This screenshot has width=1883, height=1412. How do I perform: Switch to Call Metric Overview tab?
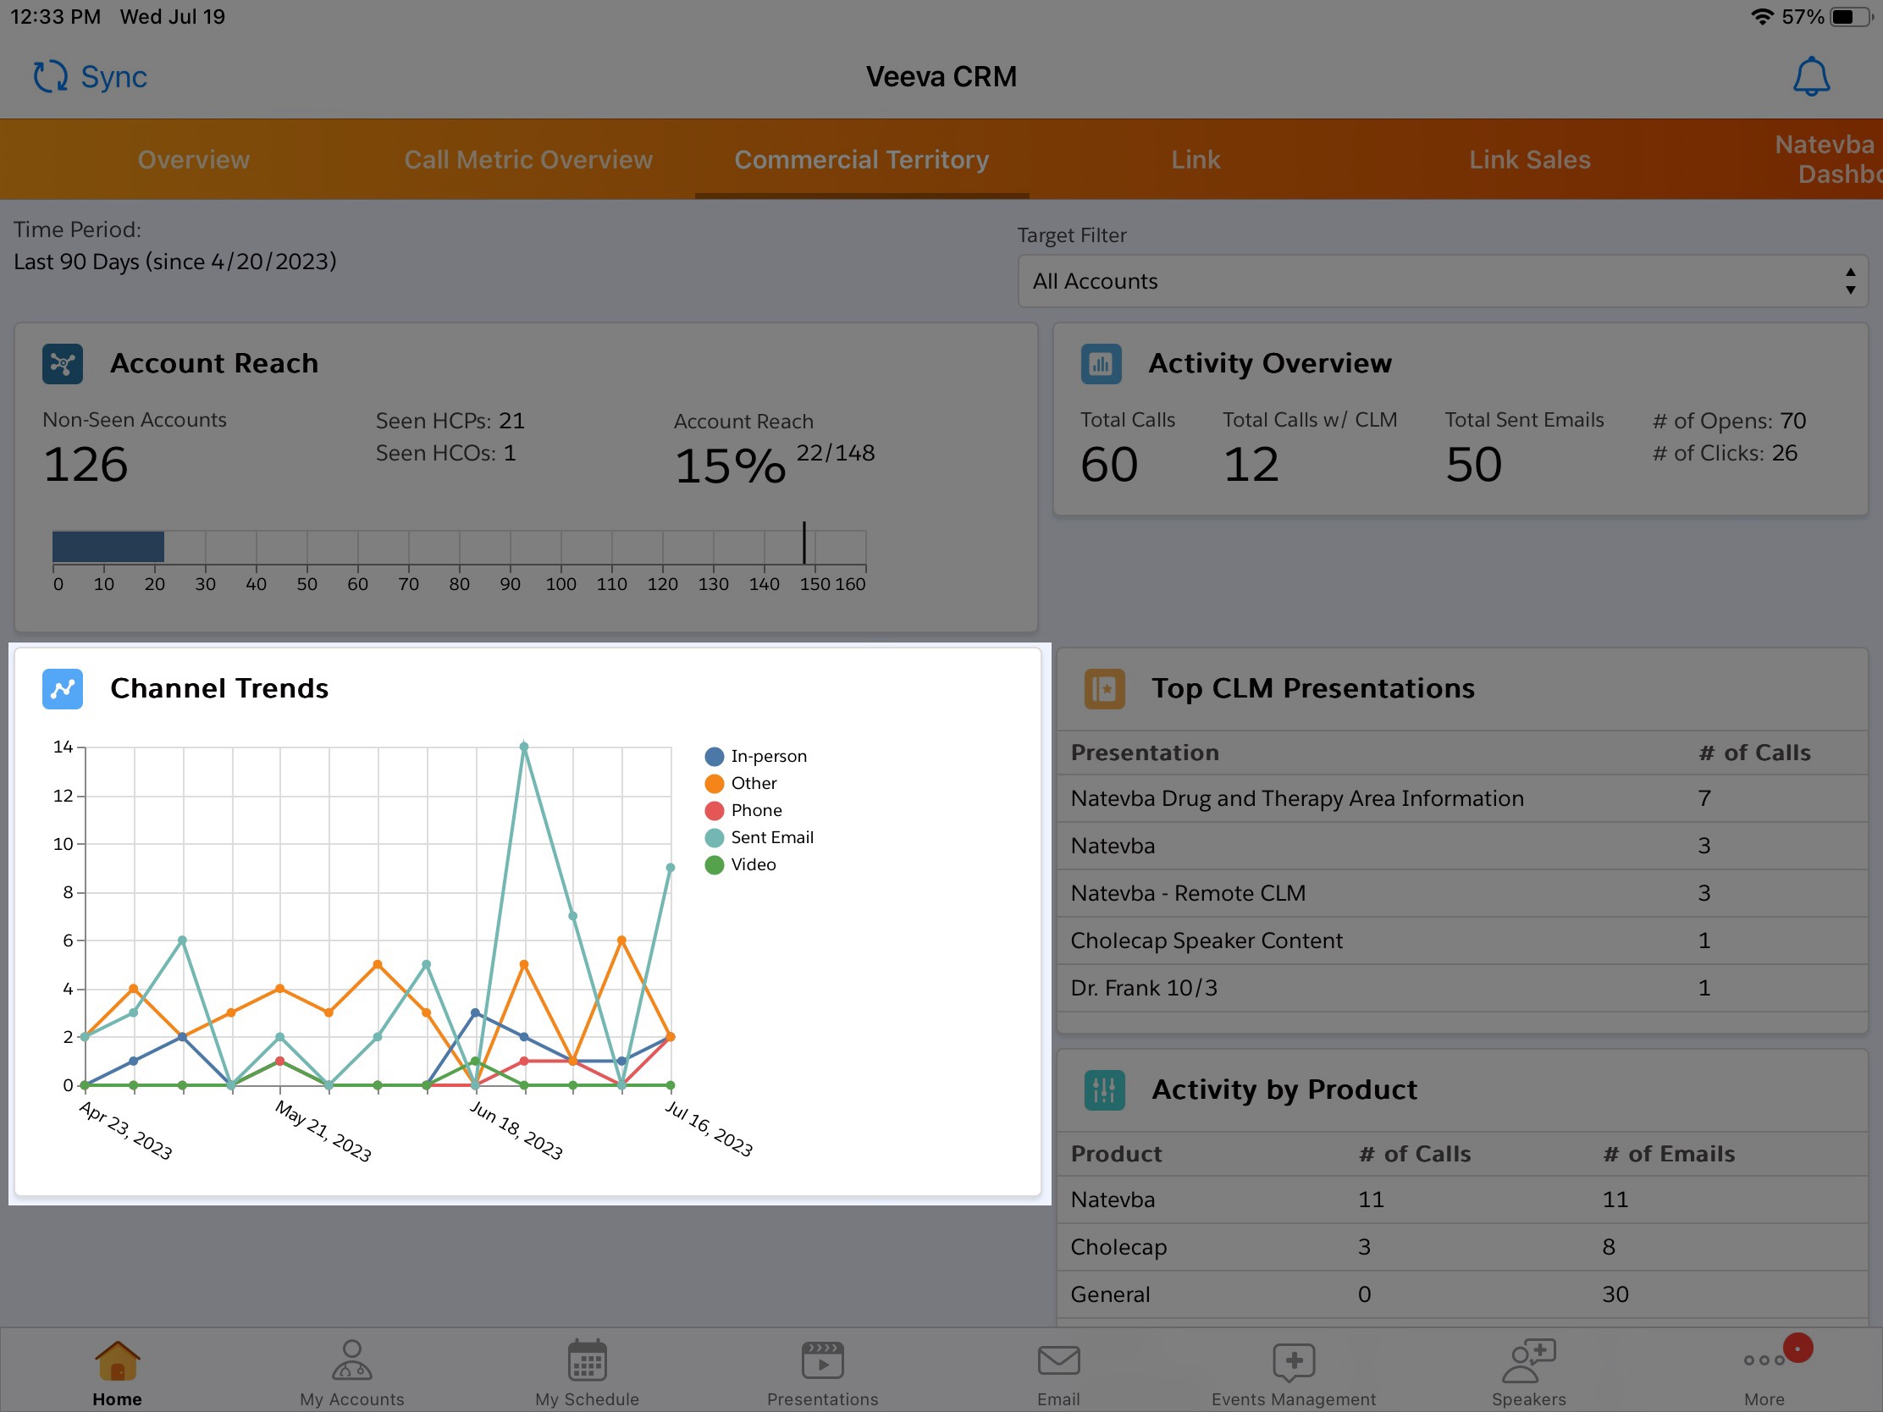point(527,160)
